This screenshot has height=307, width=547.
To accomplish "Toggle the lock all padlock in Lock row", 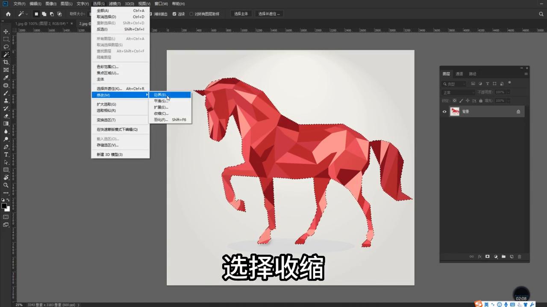I will (x=480, y=101).
